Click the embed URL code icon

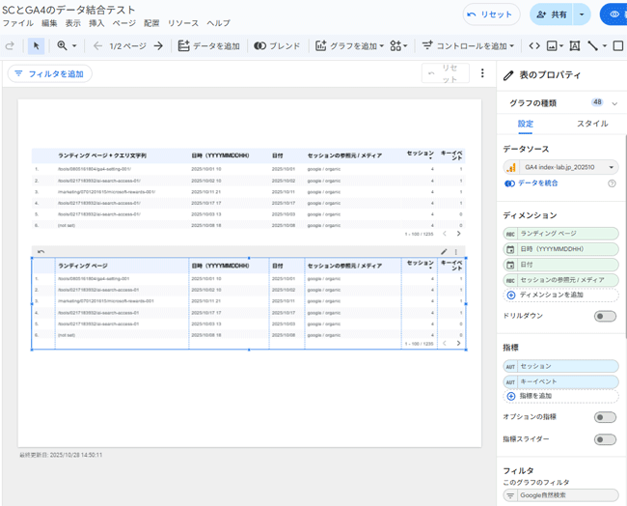534,45
